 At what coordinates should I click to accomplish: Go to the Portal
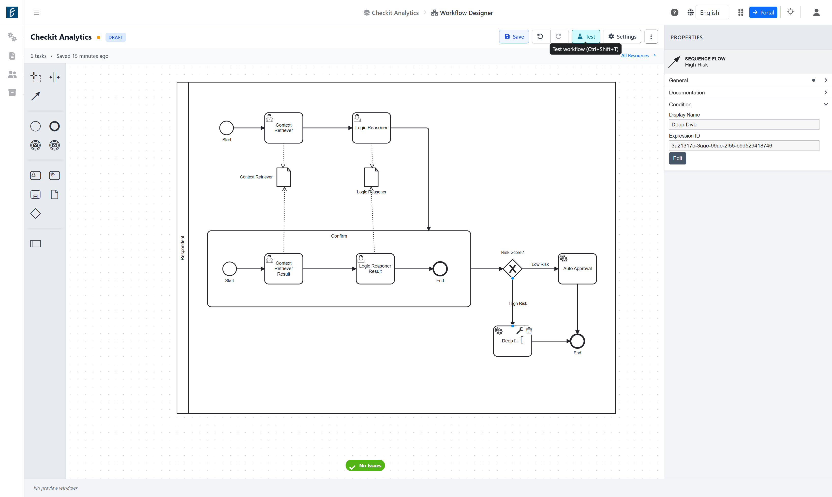[x=763, y=12]
